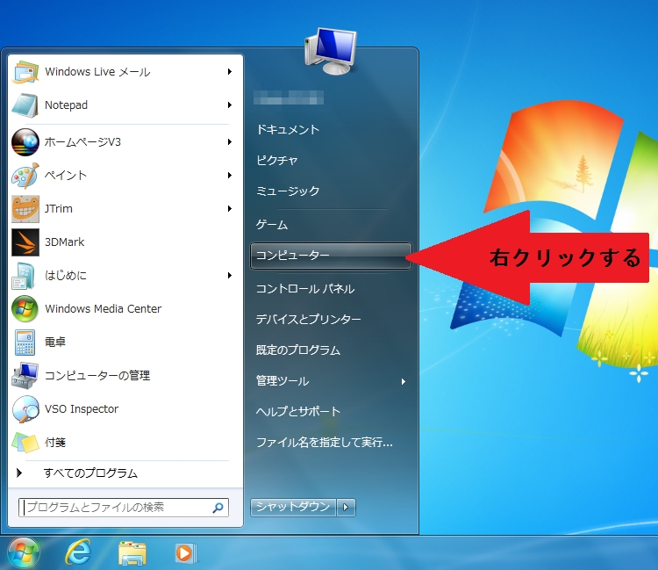Select VSO Inspector label text
Screen dimensions: 658x570
pos(82,408)
